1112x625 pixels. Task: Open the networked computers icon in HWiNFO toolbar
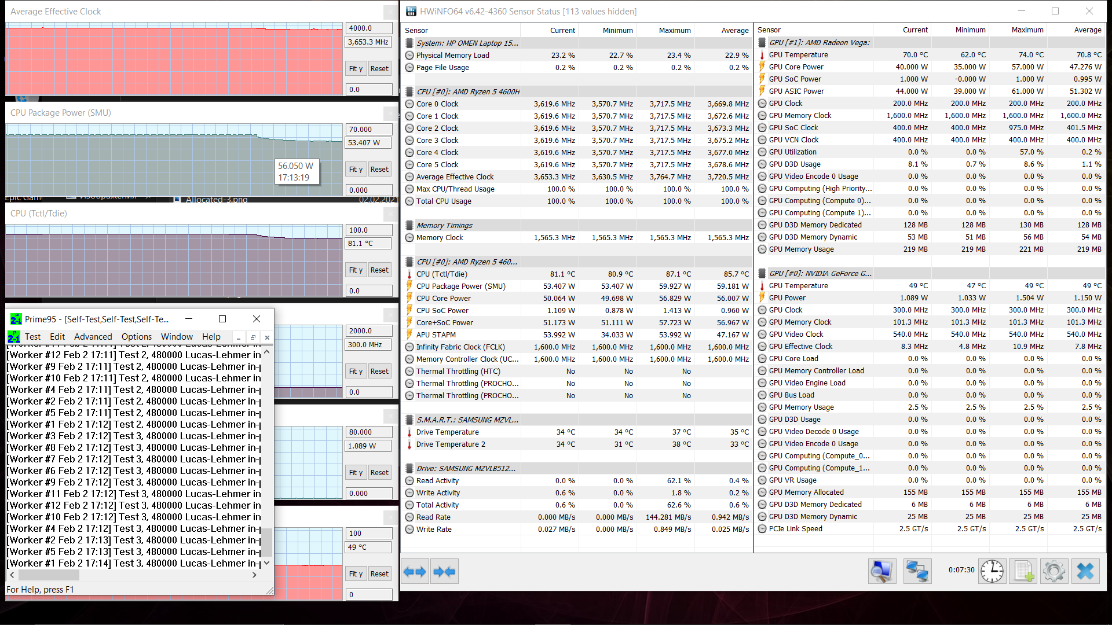[917, 572]
